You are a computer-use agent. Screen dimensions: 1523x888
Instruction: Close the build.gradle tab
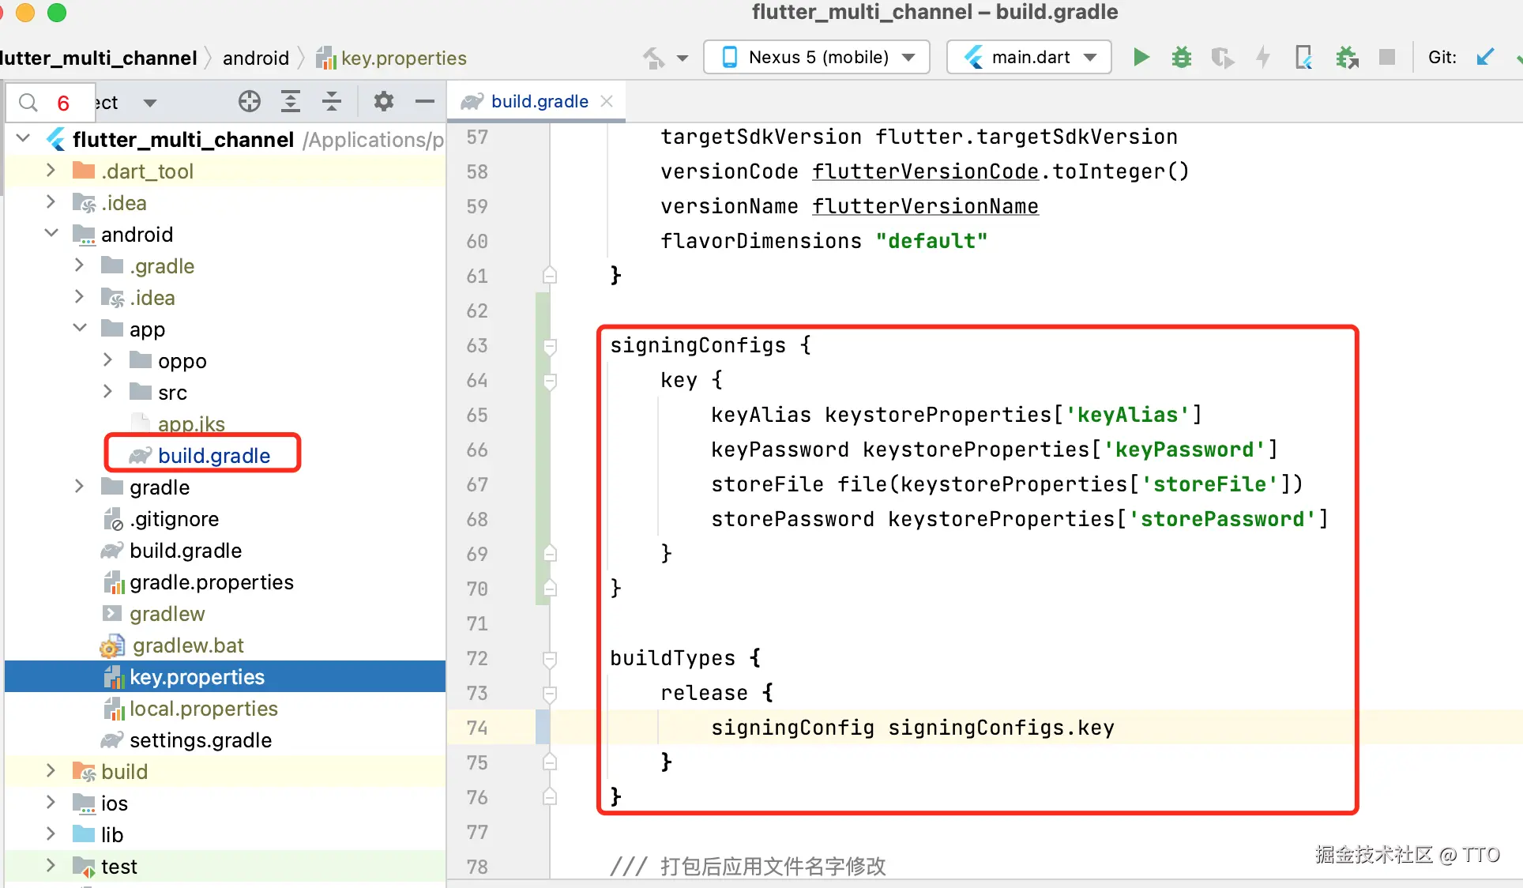tap(607, 101)
